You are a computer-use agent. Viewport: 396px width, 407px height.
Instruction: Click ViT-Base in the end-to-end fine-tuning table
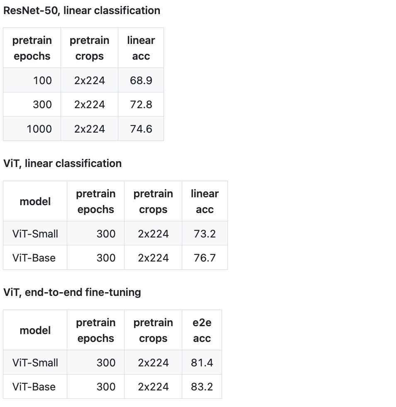(34, 387)
